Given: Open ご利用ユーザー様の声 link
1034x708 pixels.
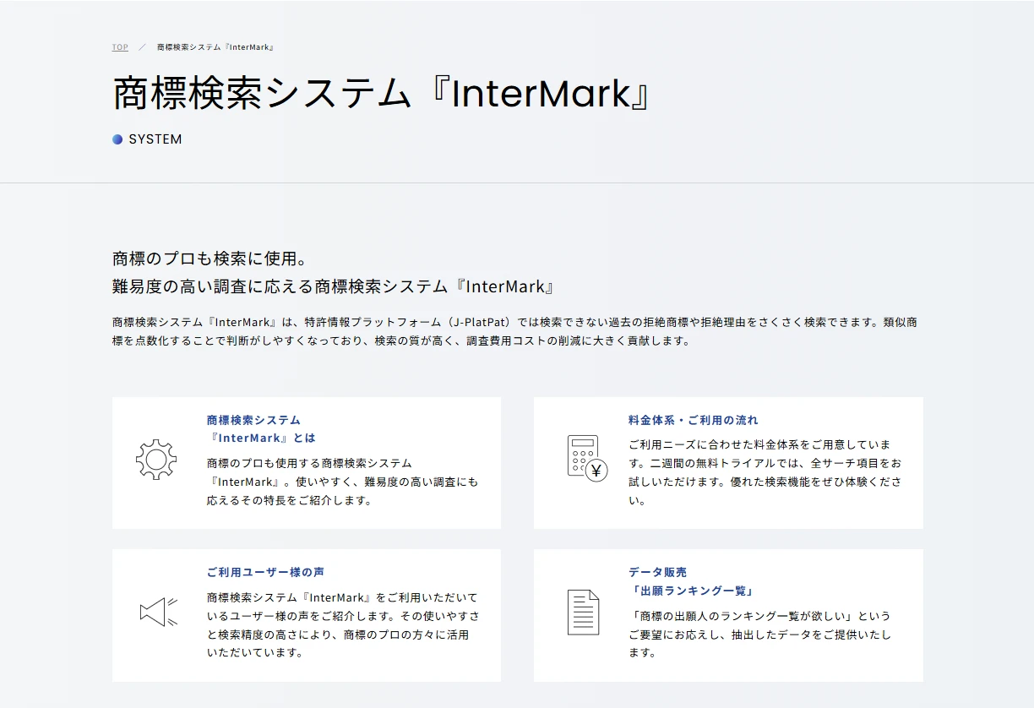Looking at the screenshot, I should (x=265, y=572).
